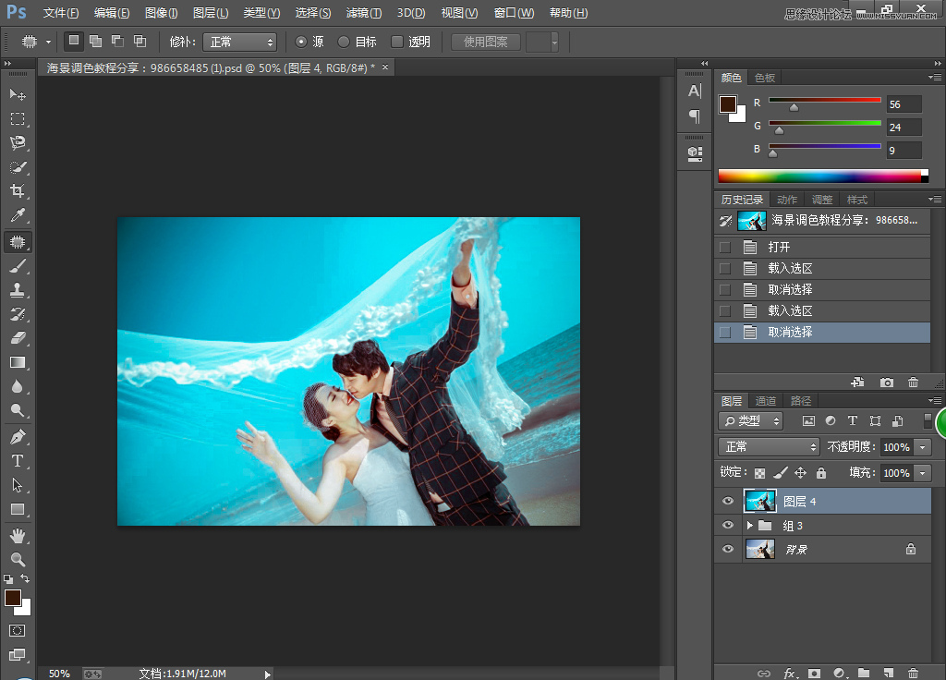Activate the Zoom tool
This screenshot has height=680, width=946.
pyautogui.click(x=18, y=558)
